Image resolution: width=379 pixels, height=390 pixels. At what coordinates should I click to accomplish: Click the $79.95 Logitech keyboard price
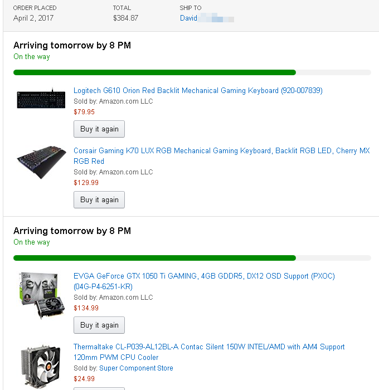[84, 112]
